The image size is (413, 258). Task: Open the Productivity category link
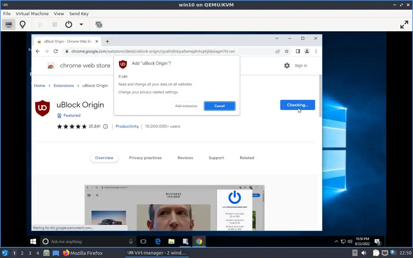[x=127, y=126]
